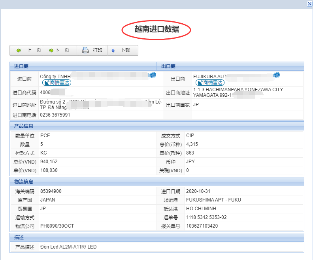Close the import data dialog
The width and height of the screenshot is (313, 260).
point(309,4)
